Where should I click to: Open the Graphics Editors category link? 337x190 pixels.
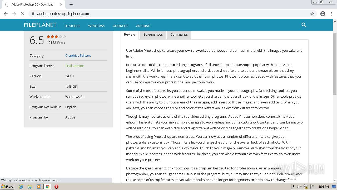pos(78,55)
